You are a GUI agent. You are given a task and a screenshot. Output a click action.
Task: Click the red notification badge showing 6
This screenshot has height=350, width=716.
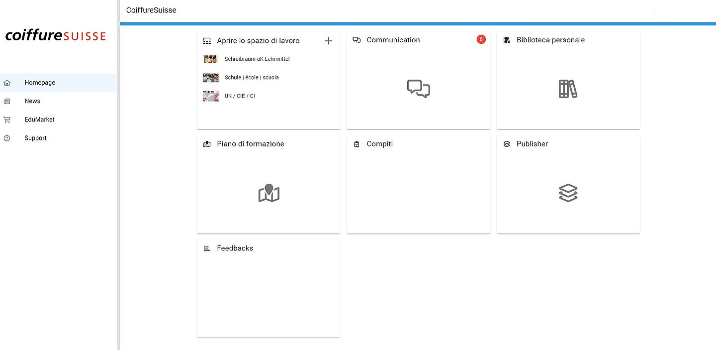(x=481, y=39)
